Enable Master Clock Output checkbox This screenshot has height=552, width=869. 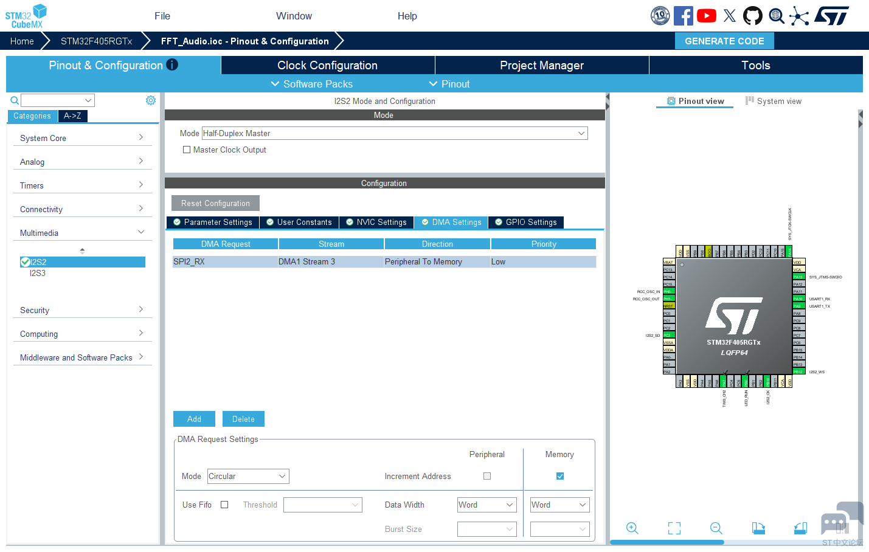(x=187, y=150)
